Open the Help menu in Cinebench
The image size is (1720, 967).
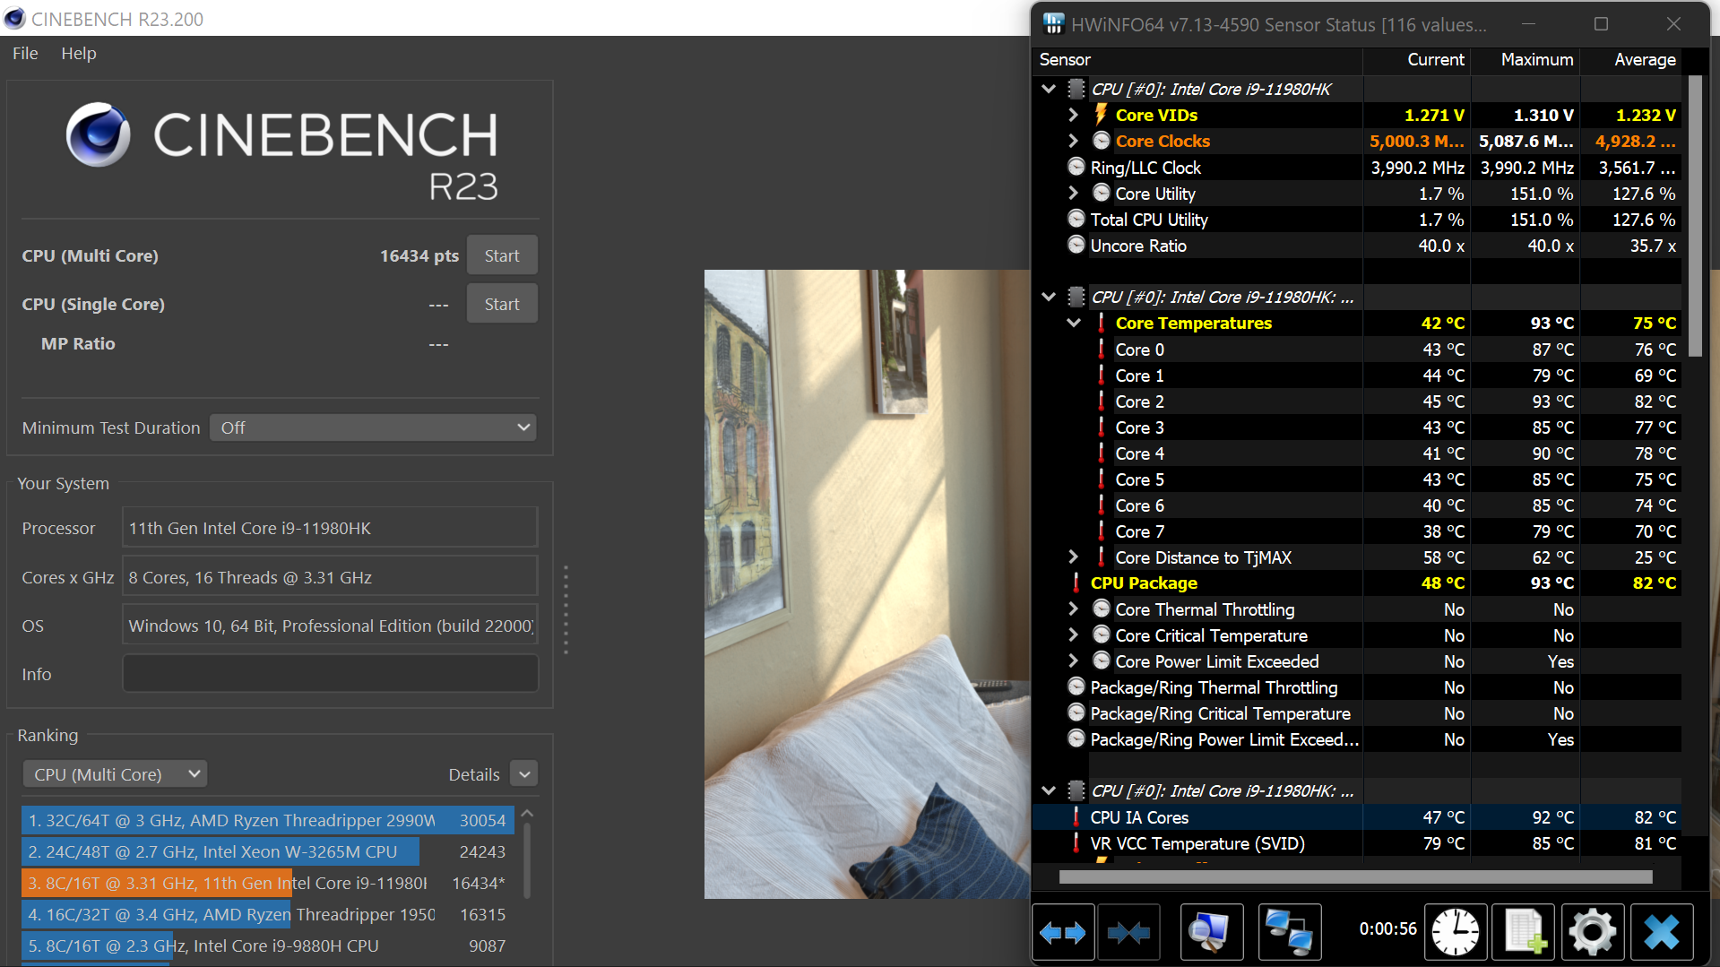click(79, 53)
